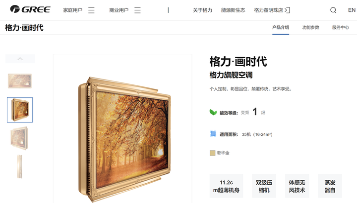The image size is (357, 203).
Task: Open the 11.2cm超薄机身 feature card
Action: pyautogui.click(x=226, y=186)
